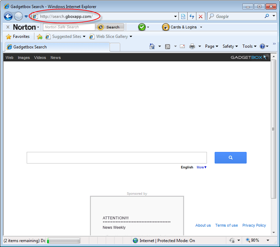Click the scrollbar down arrow
The image size is (280, 247).
tap(274, 232)
